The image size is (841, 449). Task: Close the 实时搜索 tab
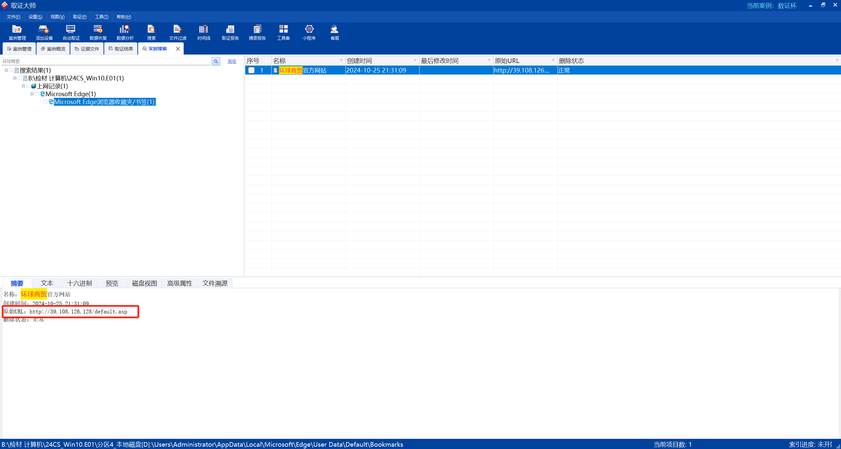point(178,49)
